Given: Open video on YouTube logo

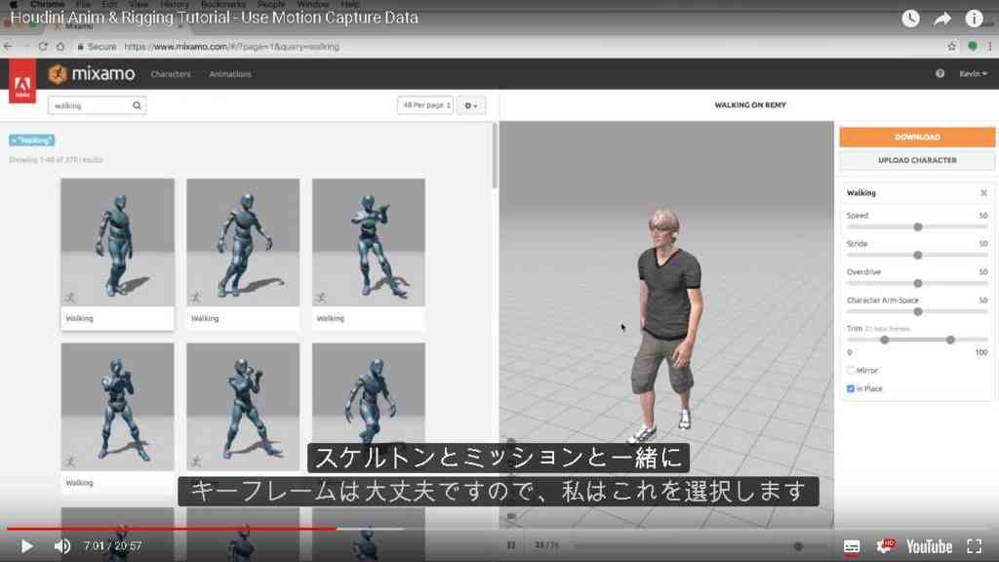Looking at the screenshot, I should [929, 546].
